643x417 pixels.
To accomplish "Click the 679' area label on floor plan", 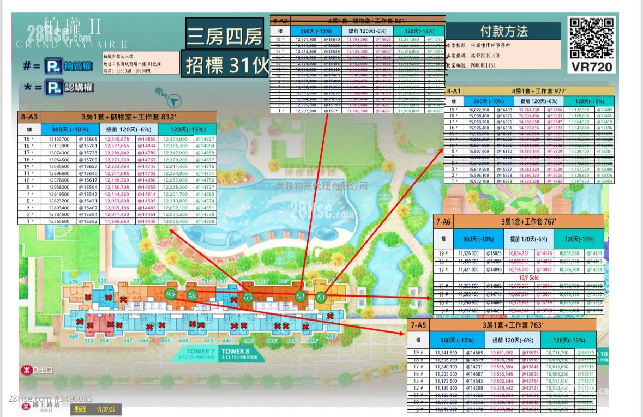I will coord(74,282).
